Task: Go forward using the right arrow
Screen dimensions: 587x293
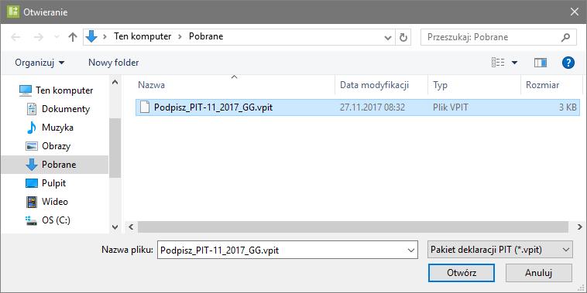Action: pos(39,36)
